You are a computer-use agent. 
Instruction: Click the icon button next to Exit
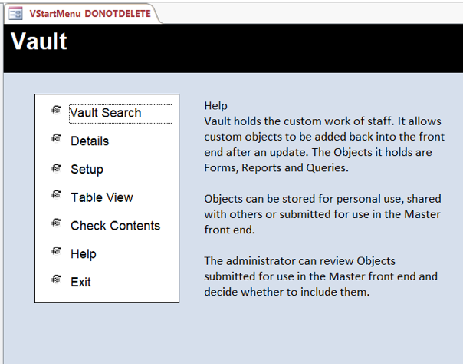[56, 280]
